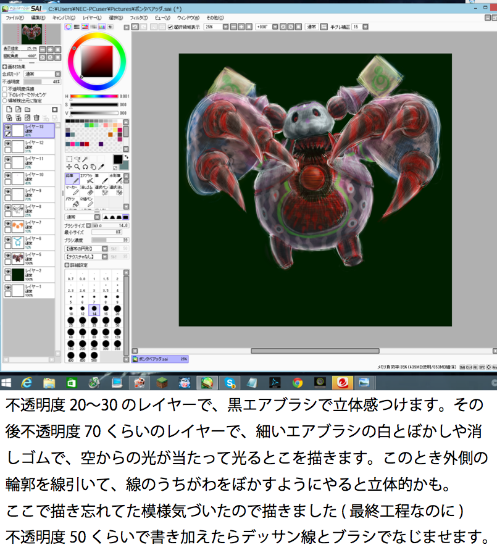The height and width of the screenshot is (550, 497).
Task: Switch to ボンタベアッダ.sai document tab
Action: (160, 359)
